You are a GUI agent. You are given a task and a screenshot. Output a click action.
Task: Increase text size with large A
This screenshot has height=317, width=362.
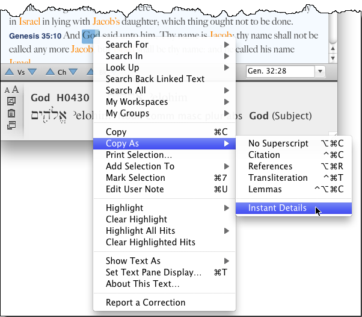click(x=15, y=90)
